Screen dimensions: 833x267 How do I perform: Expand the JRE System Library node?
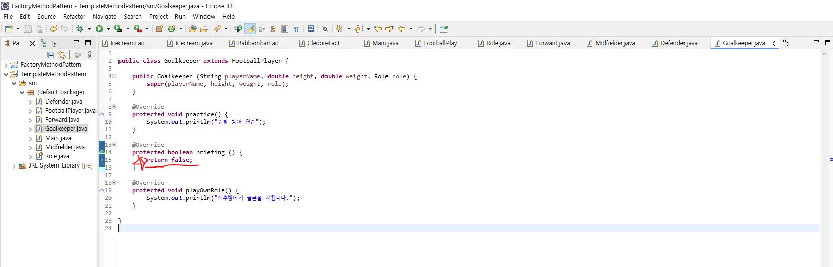pyautogui.click(x=14, y=165)
